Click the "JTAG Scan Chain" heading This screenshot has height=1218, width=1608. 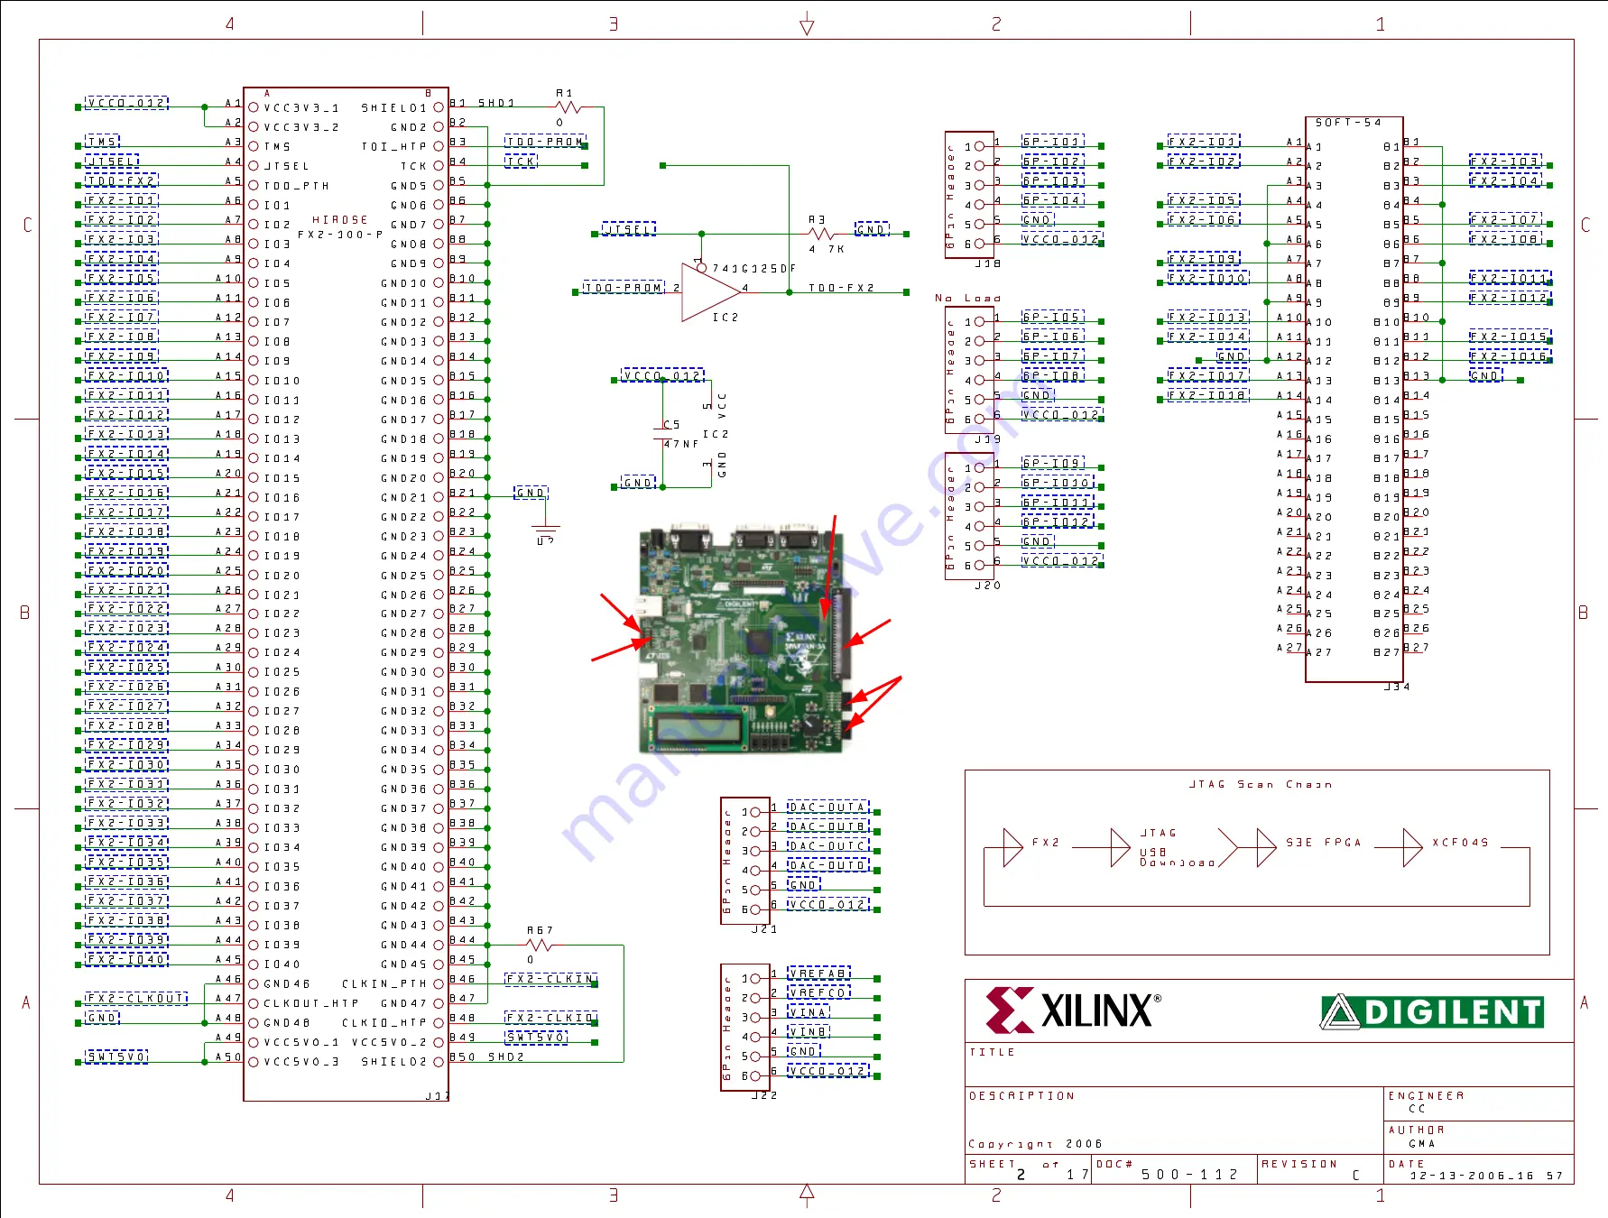[x=1260, y=785]
